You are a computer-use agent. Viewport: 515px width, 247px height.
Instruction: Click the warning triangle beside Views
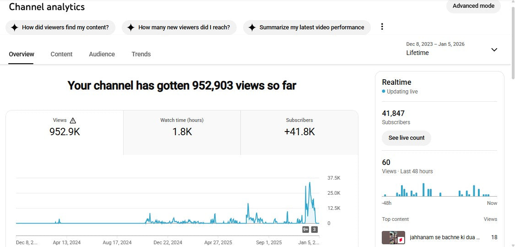coord(73,121)
